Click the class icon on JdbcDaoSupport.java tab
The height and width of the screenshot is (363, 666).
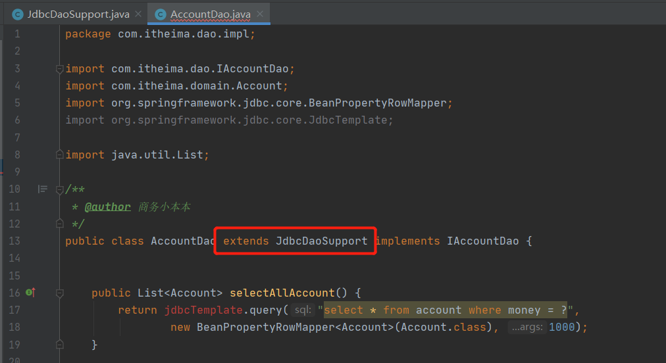(x=17, y=15)
